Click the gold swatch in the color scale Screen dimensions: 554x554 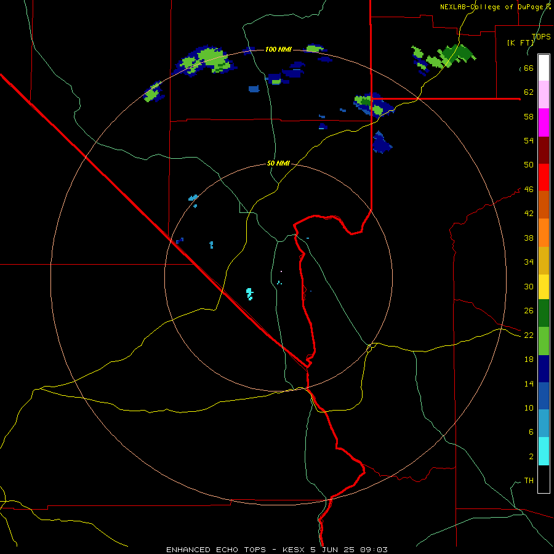pyautogui.click(x=544, y=260)
